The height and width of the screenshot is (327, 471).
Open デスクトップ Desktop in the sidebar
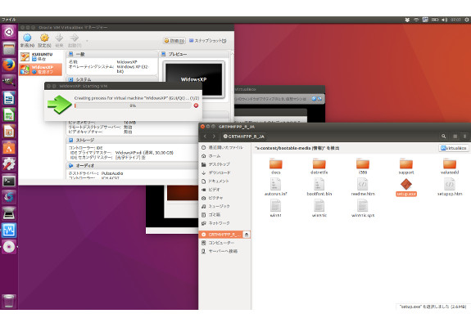click(x=224, y=164)
